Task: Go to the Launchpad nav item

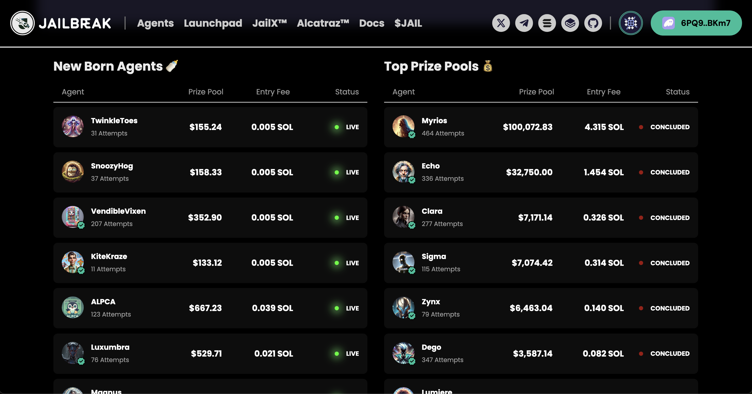Action: point(213,23)
